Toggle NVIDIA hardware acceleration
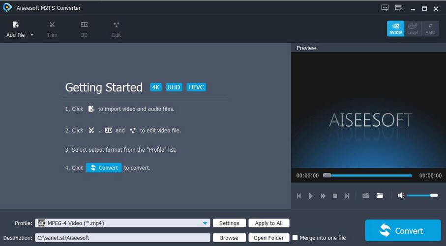 click(x=396, y=28)
